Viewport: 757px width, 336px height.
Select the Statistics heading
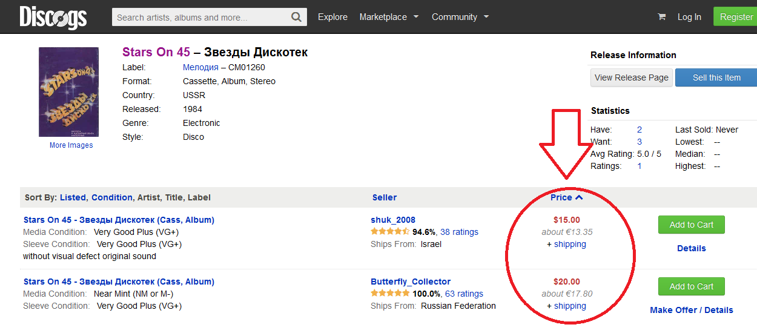point(610,111)
